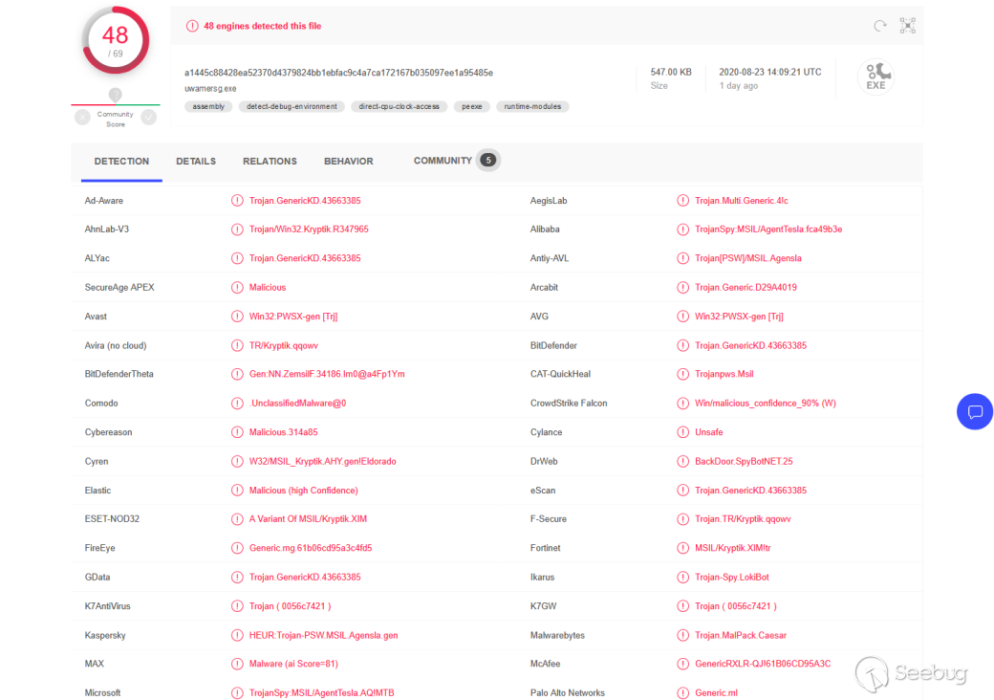Click alert icon beside 48 engines detected
The width and height of the screenshot is (994, 700).
tap(191, 26)
